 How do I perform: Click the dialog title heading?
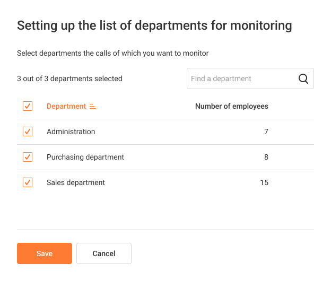point(154,26)
